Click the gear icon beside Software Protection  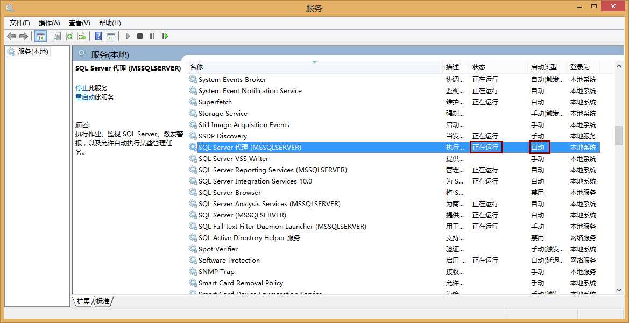click(193, 261)
